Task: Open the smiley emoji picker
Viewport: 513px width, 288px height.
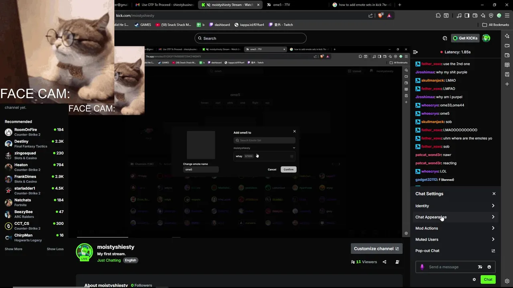Action: click(x=489, y=267)
